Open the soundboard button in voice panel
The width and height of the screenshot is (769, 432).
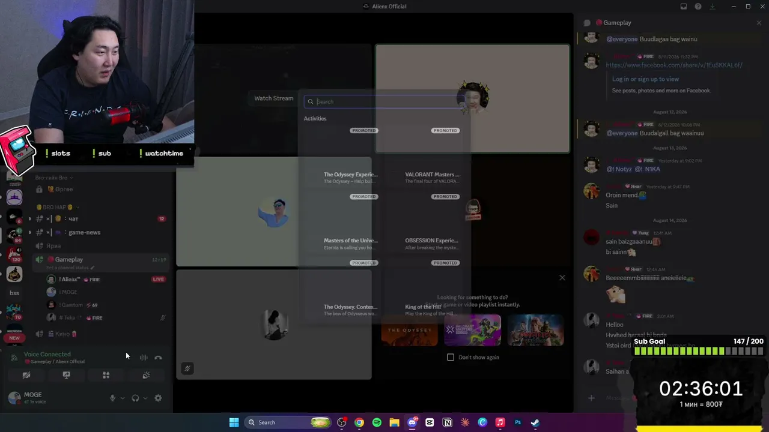(x=146, y=375)
